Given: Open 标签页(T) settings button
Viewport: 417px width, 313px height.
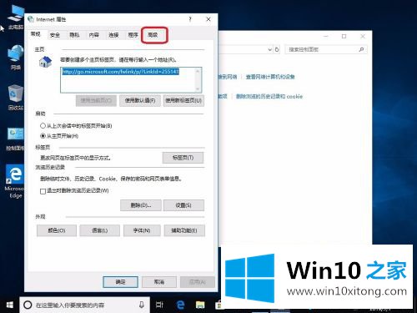Looking at the screenshot, I should (x=183, y=158).
